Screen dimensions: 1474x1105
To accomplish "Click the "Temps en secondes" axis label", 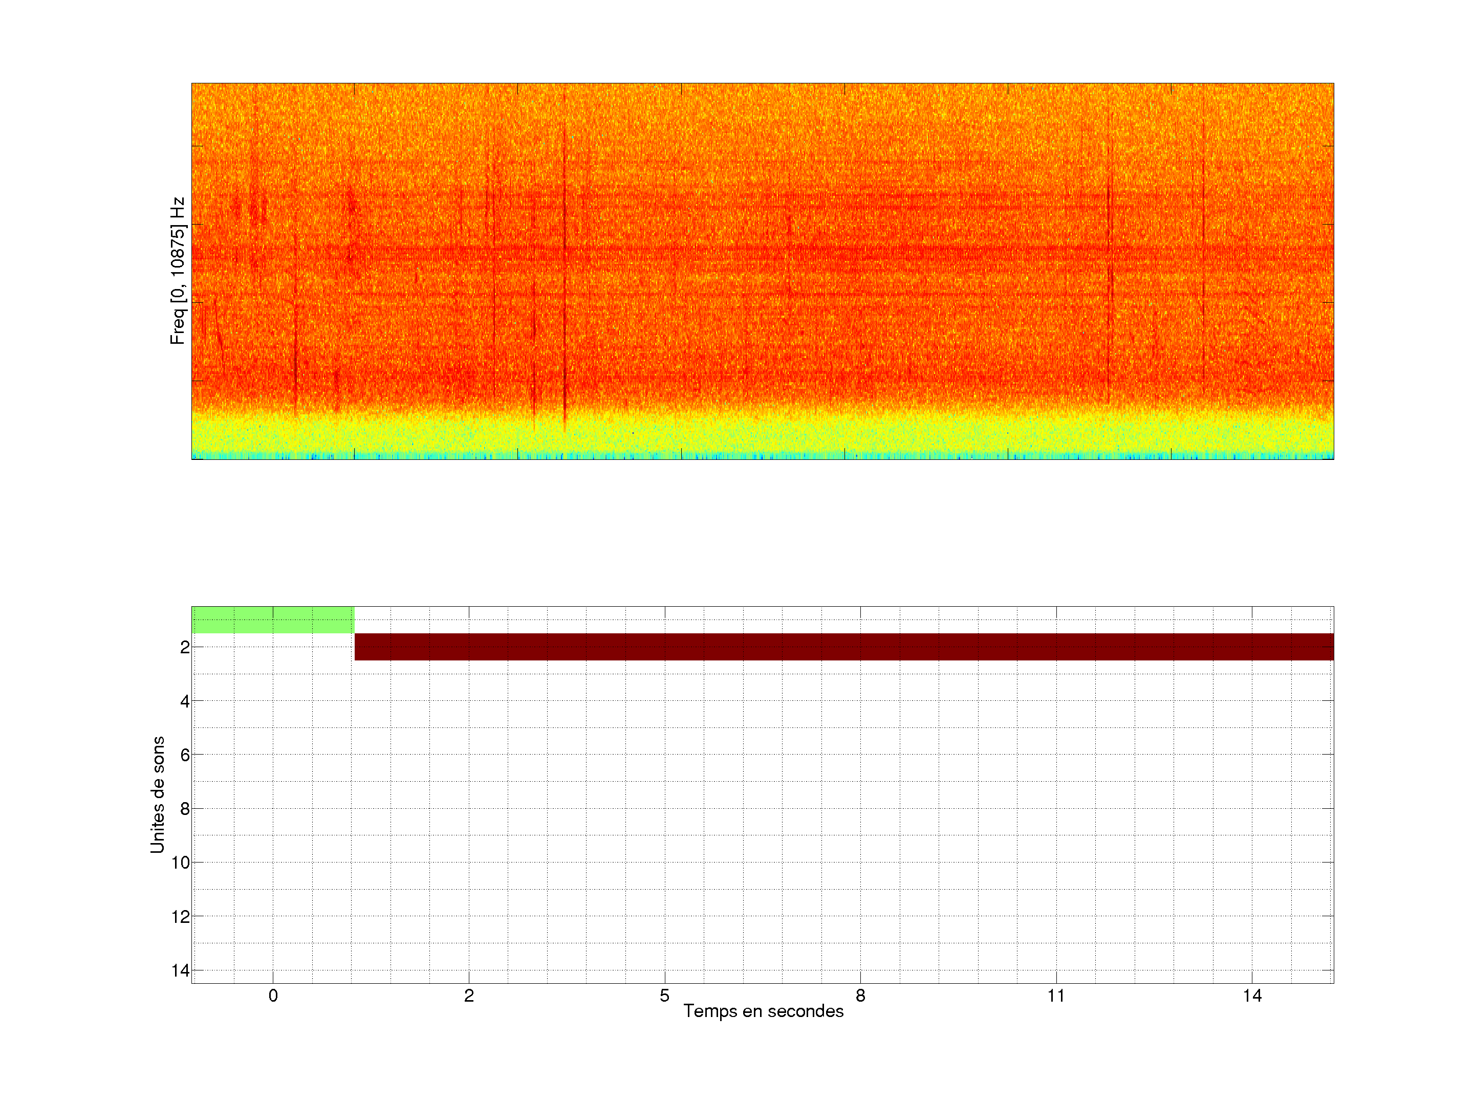I will click(x=763, y=1011).
